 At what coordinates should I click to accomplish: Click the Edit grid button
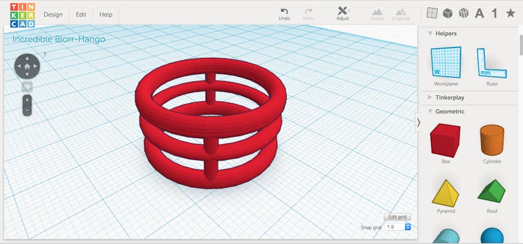point(397,217)
